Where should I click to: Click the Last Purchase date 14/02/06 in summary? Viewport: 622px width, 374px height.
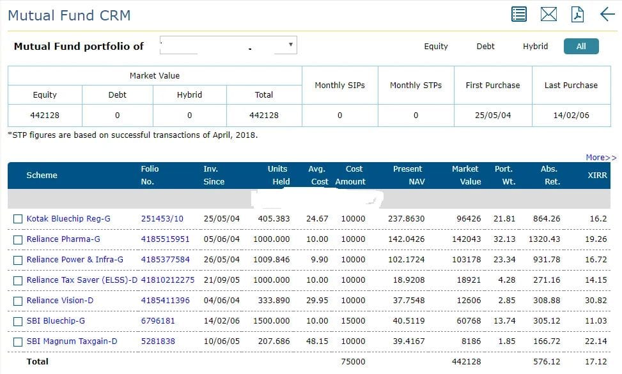pos(571,116)
